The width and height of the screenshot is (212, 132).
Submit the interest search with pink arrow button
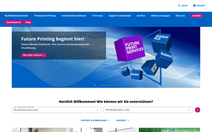tap(198, 110)
